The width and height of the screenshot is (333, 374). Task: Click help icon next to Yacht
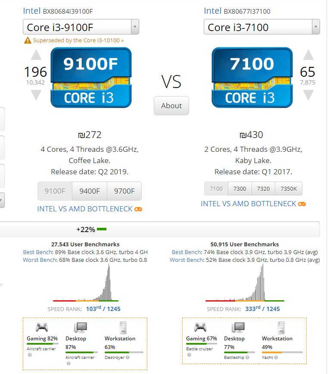tap(276, 357)
